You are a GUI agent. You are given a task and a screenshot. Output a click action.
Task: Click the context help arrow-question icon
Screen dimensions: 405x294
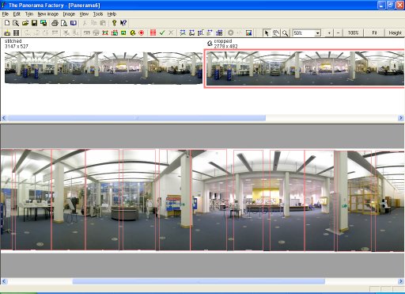point(123,23)
